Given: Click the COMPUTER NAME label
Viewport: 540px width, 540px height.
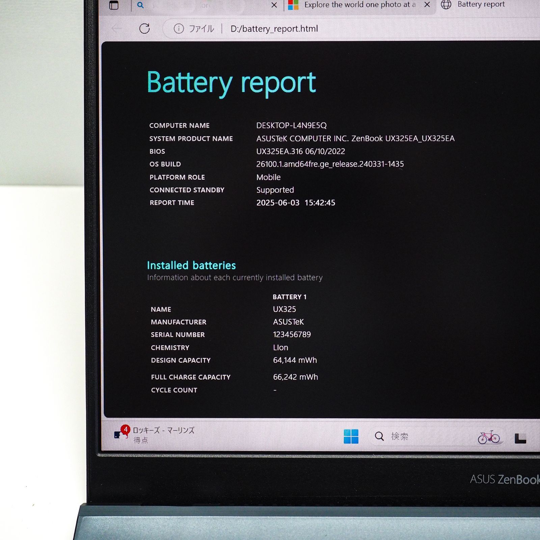Looking at the screenshot, I should [x=180, y=126].
